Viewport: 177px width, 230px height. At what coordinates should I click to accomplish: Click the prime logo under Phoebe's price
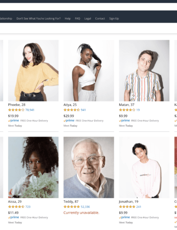[13, 121]
